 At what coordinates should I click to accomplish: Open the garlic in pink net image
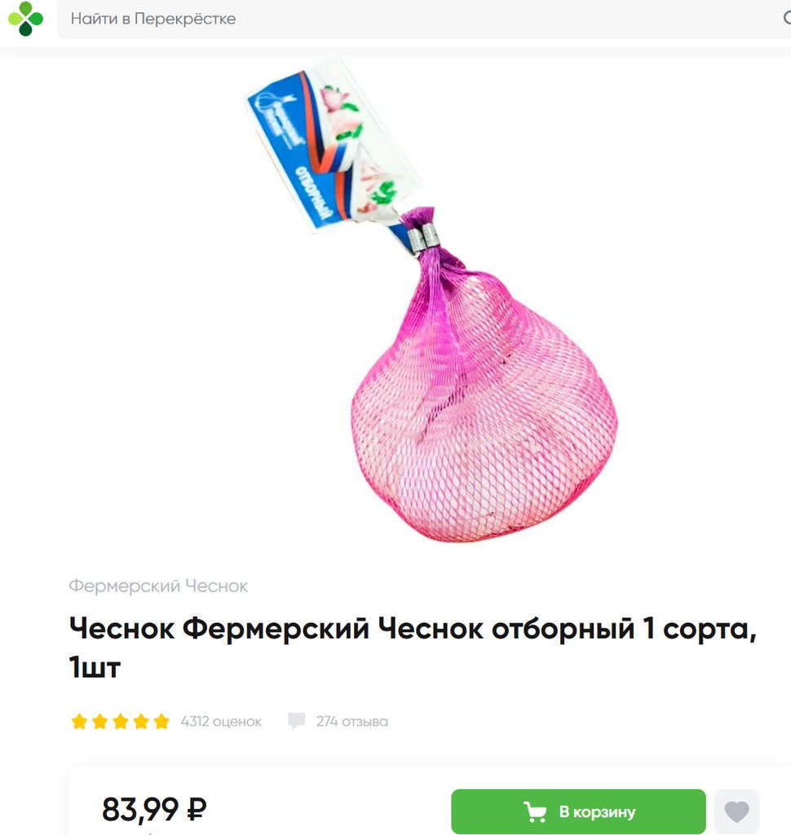(x=432, y=300)
